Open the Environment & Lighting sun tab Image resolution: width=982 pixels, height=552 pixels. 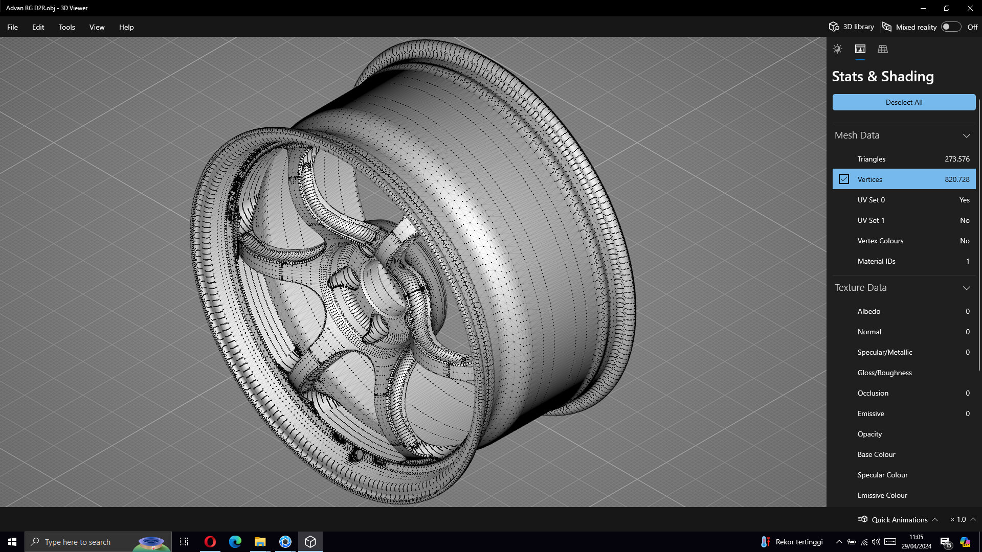pos(837,49)
